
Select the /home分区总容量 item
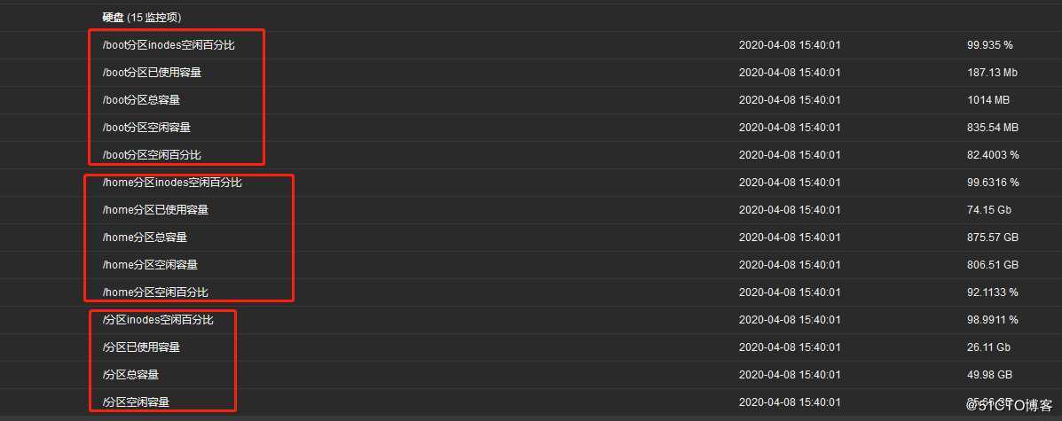click(145, 237)
